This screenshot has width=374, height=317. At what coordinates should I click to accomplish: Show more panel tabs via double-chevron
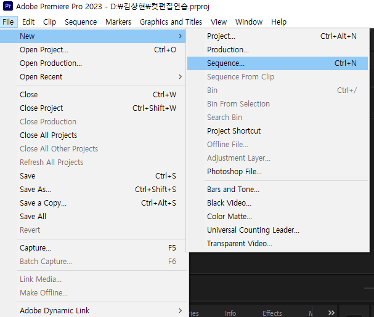(331, 313)
